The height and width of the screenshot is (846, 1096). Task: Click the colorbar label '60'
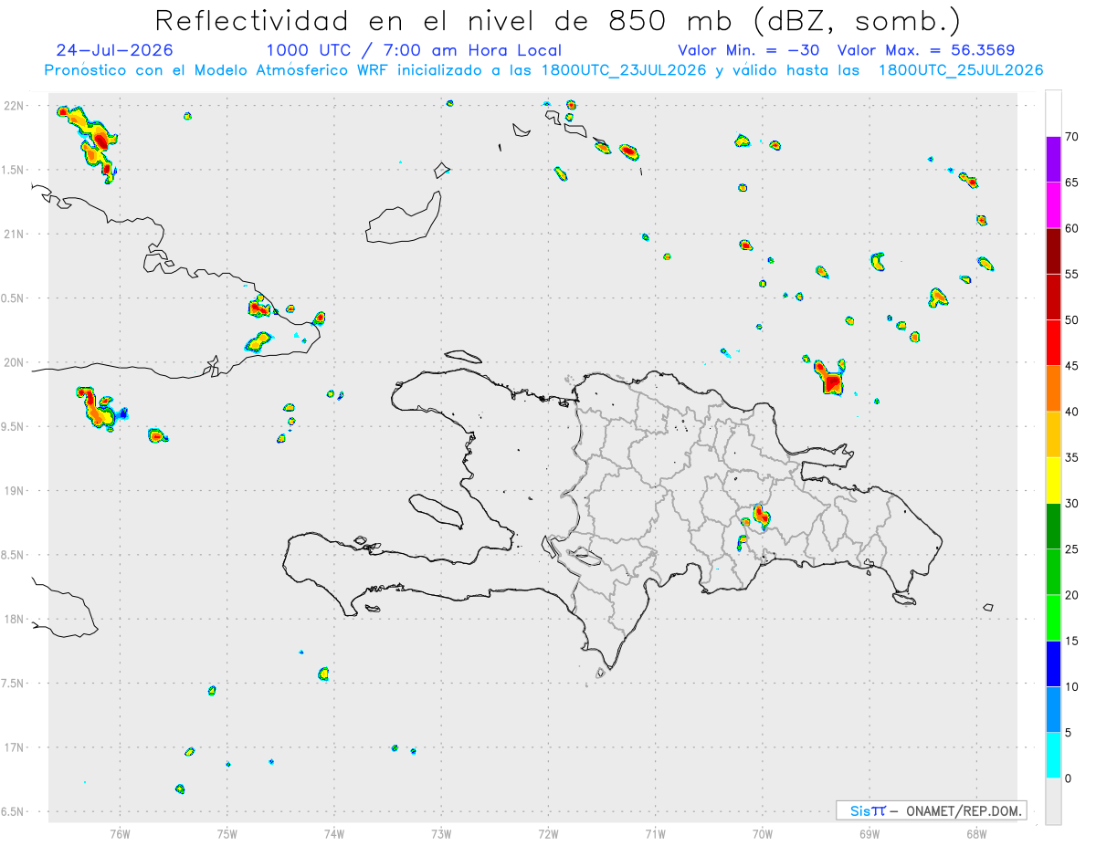pyautogui.click(x=1072, y=228)
